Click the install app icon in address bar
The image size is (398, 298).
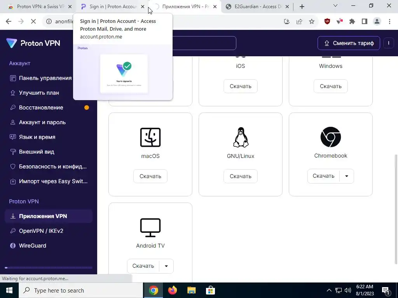click(x=286, y=22)
